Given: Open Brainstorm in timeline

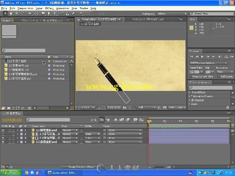Looking at the screenshot, I should coord(135,120).
